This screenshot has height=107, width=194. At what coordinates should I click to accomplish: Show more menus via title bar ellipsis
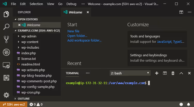click(83, 4)
